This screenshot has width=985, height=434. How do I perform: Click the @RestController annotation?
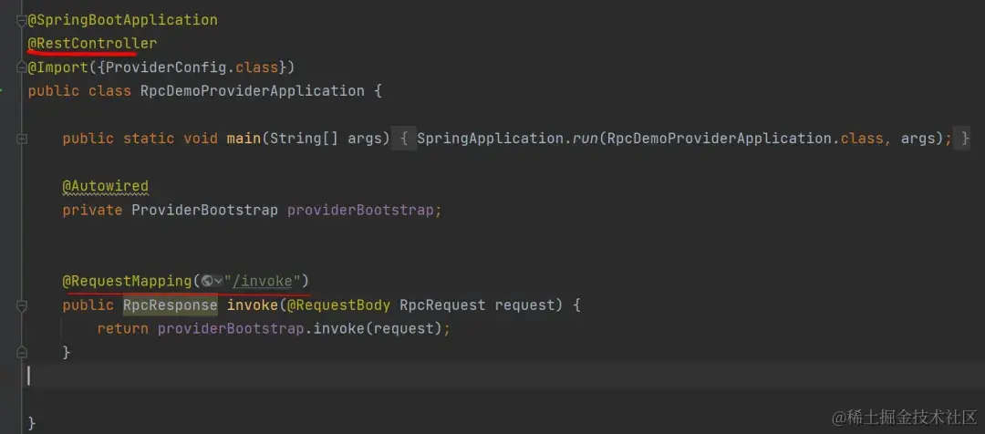(x=92, y=44)
